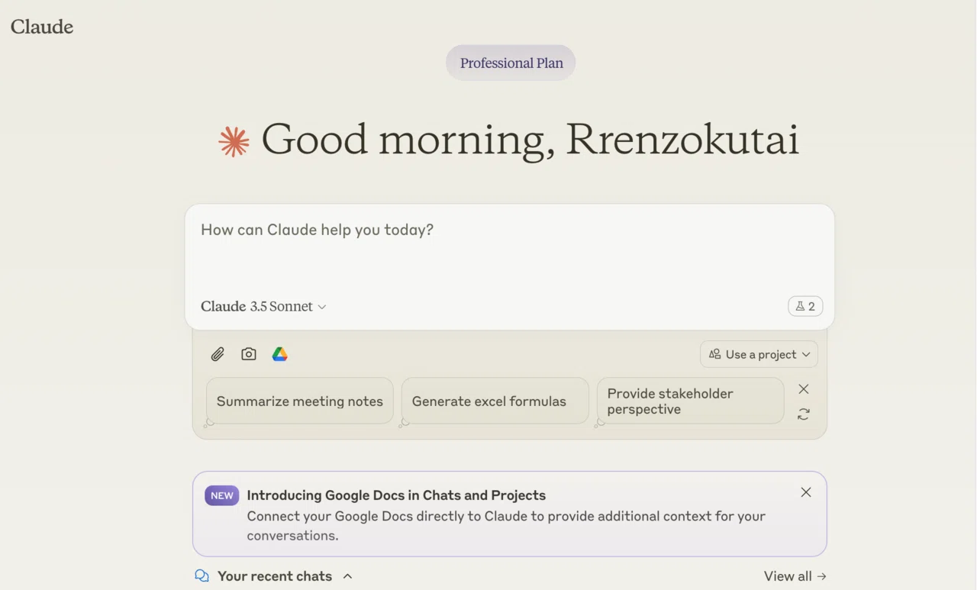Open the Claude 3.5 Sonnet model selector
The image size is (977, 590).
(263, 306)
